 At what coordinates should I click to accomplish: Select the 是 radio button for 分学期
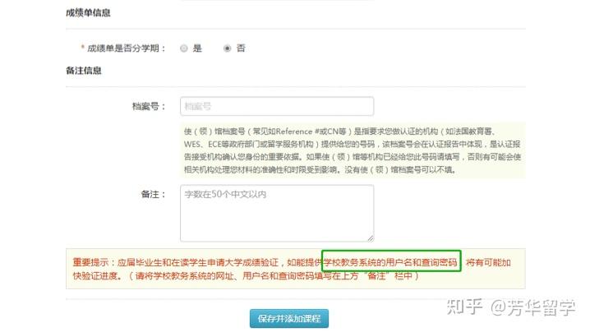click(x=183, y=48)
